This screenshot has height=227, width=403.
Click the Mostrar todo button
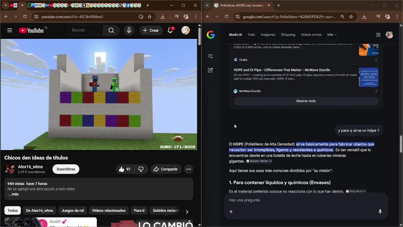[x=306, y=101]
